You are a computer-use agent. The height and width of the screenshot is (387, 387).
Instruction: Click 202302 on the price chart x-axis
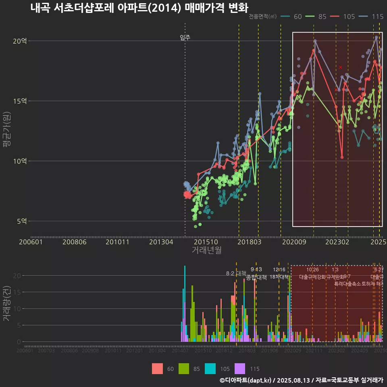(337, 242)
